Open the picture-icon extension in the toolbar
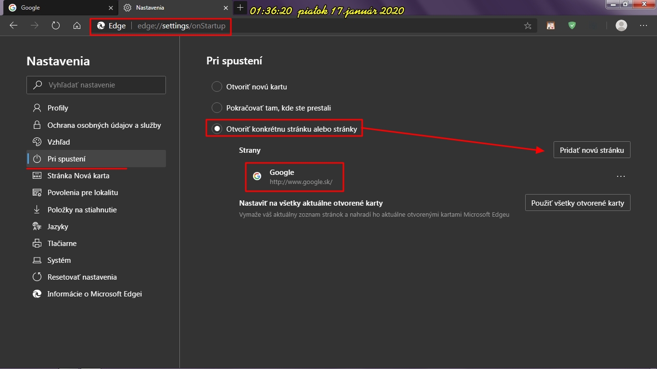This screenshot has width=657, height=369. [551, 26]
